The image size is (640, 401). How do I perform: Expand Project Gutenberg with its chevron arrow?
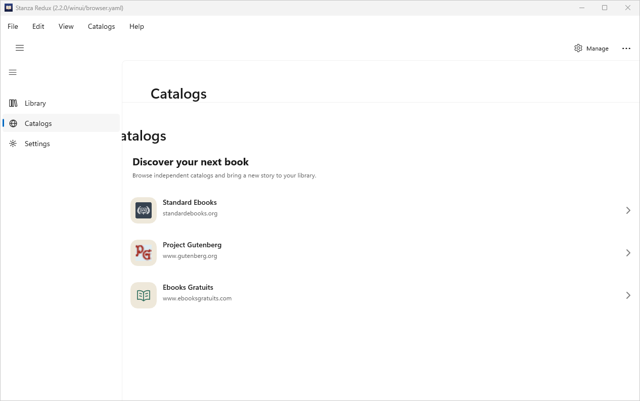(x=628, y=253)
